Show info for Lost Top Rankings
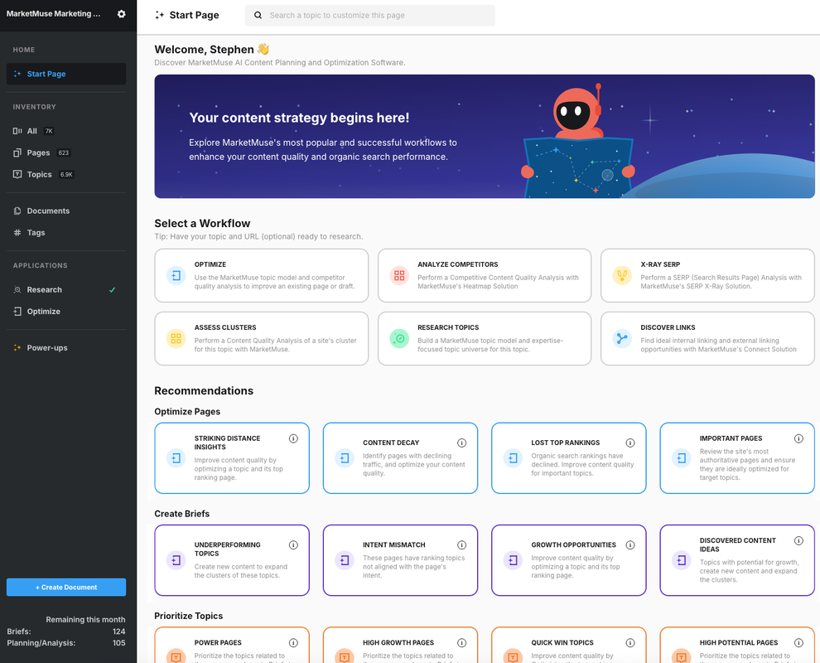Screen dimensions: 820x663 (x=630, y=443)
